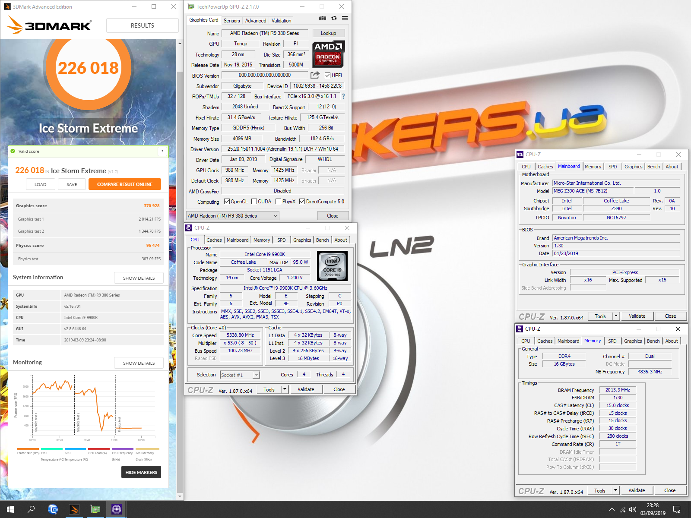Switch to the Advanced tab in GPU-Z
Screen dimensions: 691x518
256,21
